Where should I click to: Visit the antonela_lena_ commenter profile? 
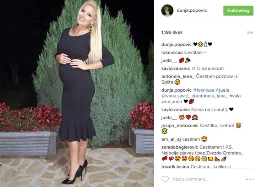point(178,76)
